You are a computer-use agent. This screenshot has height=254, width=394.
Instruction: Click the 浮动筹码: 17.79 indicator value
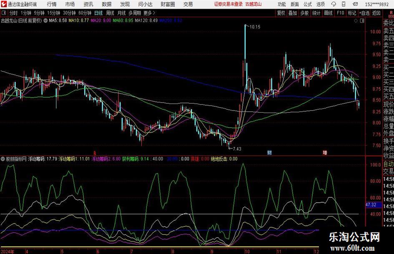[x=43, y=159]
